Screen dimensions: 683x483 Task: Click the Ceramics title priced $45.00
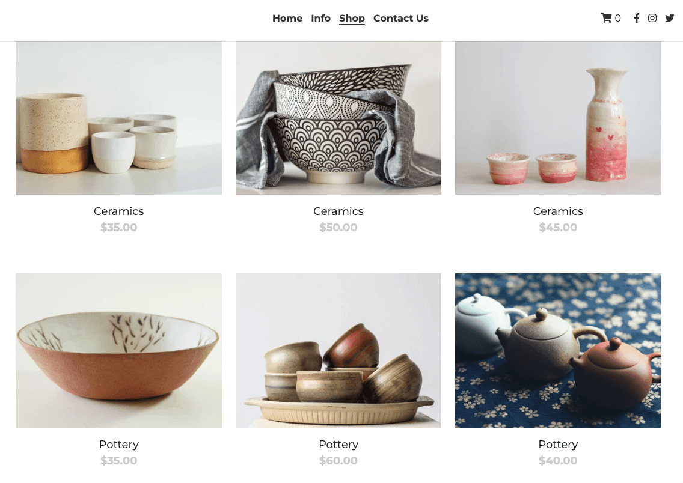pos(558,211)
